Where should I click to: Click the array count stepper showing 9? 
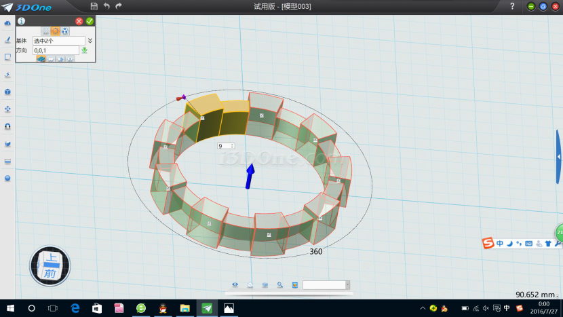point(226,146)
